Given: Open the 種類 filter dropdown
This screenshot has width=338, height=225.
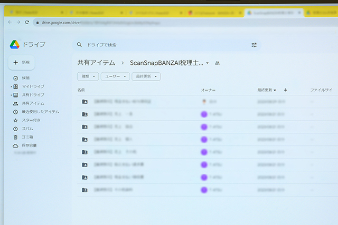Looking at the screenshot, I should 88,76.
